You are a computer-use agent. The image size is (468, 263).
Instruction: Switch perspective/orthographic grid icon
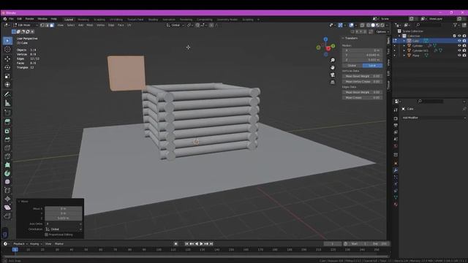[x=333, y=83]
